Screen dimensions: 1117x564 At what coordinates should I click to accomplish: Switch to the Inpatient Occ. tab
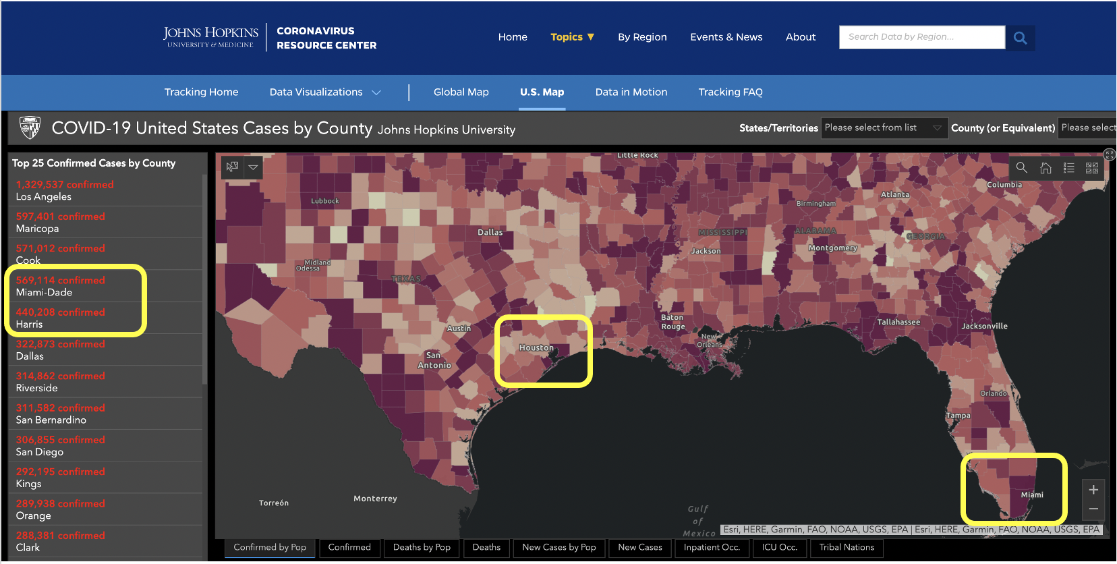click(712, 548)
